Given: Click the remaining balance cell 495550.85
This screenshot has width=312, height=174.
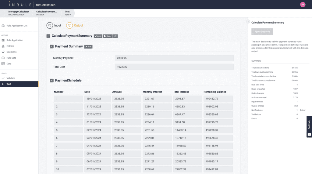Looking at the screenshot, I should pos(218,154).
